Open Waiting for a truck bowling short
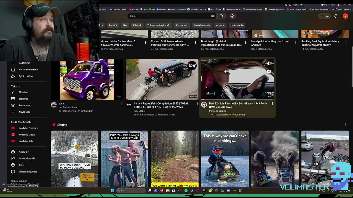The width and height of the screenshot is (353, 198). pos(74,159)
